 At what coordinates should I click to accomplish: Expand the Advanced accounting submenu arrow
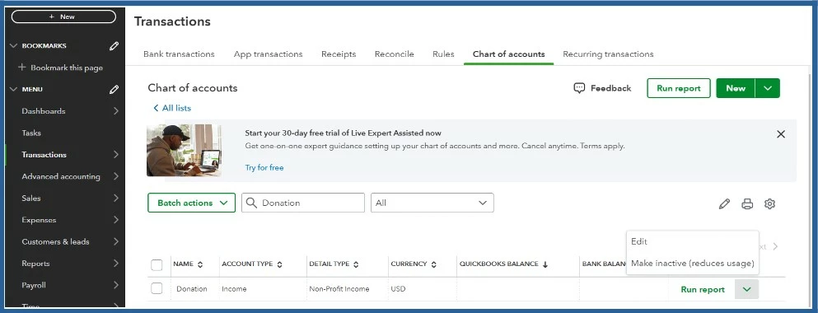[116, 176]
